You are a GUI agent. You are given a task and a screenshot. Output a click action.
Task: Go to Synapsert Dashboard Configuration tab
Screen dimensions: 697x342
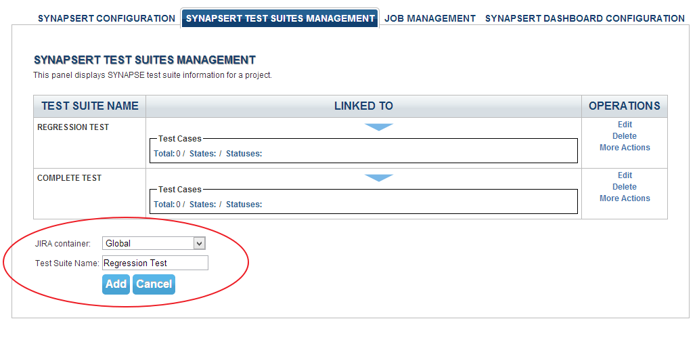pyautogui.click(x=585, y=18)
